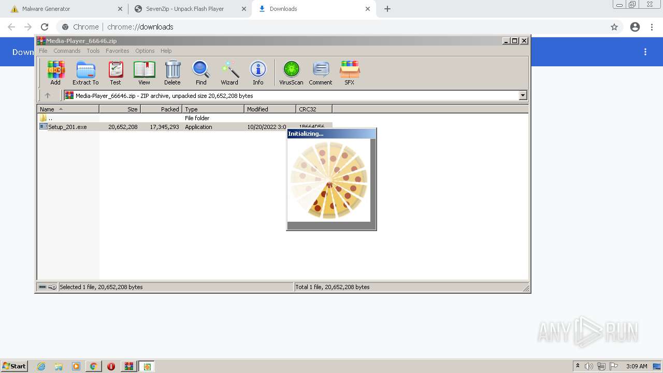663x373 pixels.
Task: Open WinRAR taskbar button
Action: click(x=128, y=366)
